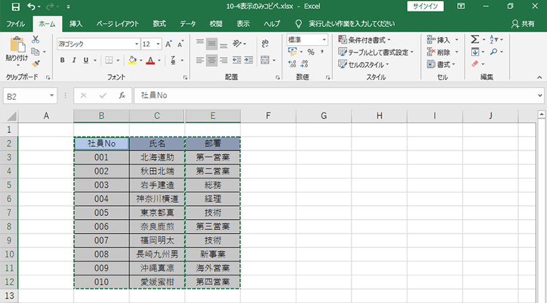Merge and center cells icon
547x303 pixels.
click(265, 60)
